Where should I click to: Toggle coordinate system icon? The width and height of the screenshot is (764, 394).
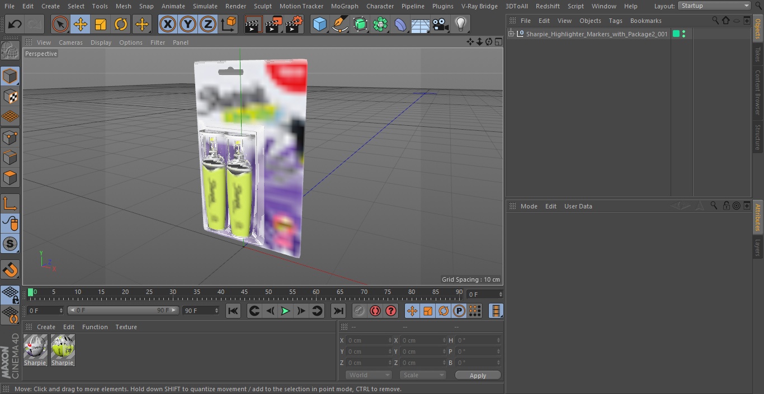point(229,24)
